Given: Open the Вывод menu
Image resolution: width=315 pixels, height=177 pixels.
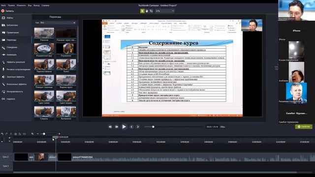Looking at the screenshot, I should (x=36, y=5).
